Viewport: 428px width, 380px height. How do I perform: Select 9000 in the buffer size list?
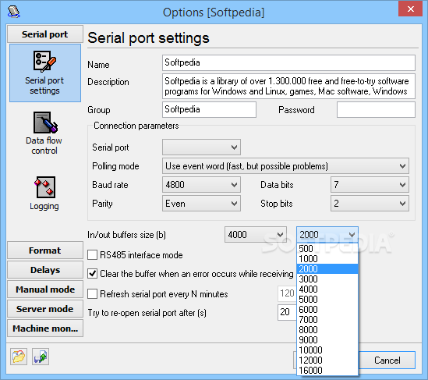(327, 340)
